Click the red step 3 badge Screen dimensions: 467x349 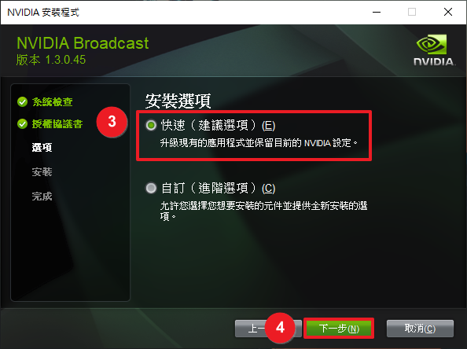112,122
